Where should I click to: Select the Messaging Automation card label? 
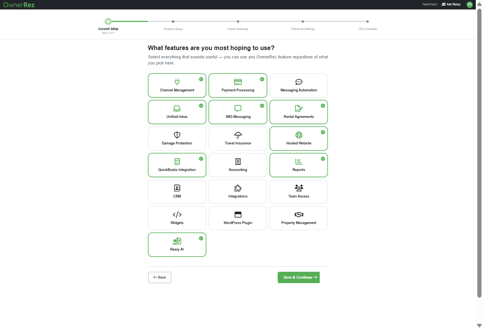click(x=299, y=90)
